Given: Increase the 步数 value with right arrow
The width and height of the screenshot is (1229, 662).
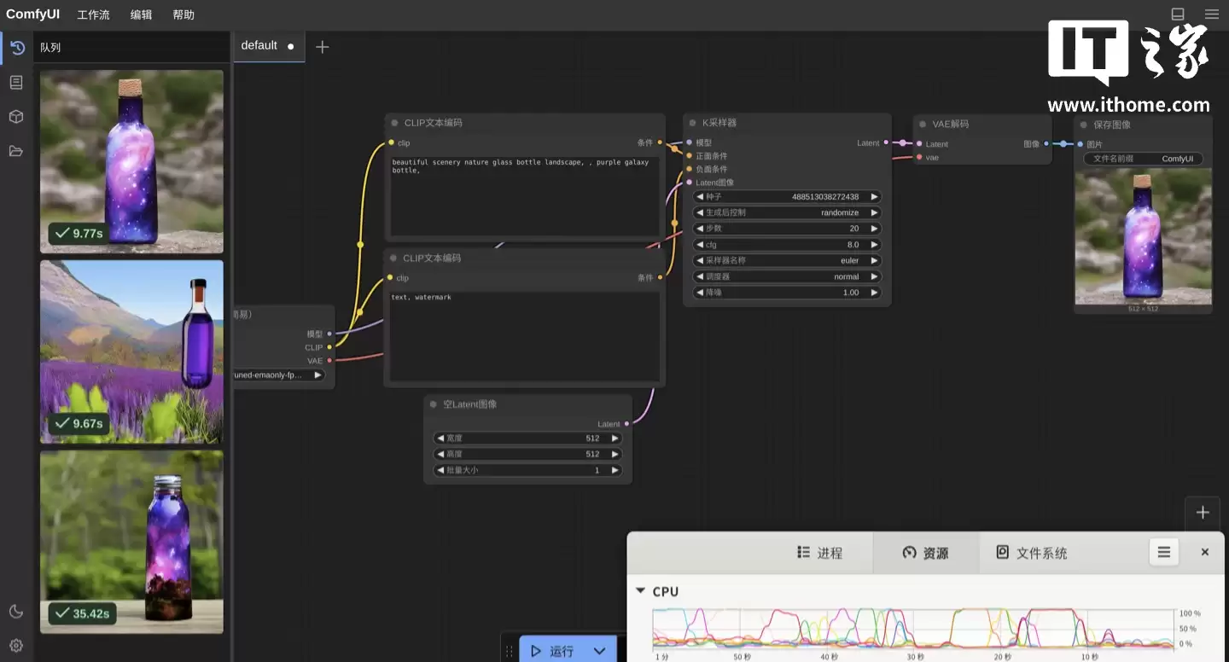Looking at the screenshot, I should tap(874, 229).
